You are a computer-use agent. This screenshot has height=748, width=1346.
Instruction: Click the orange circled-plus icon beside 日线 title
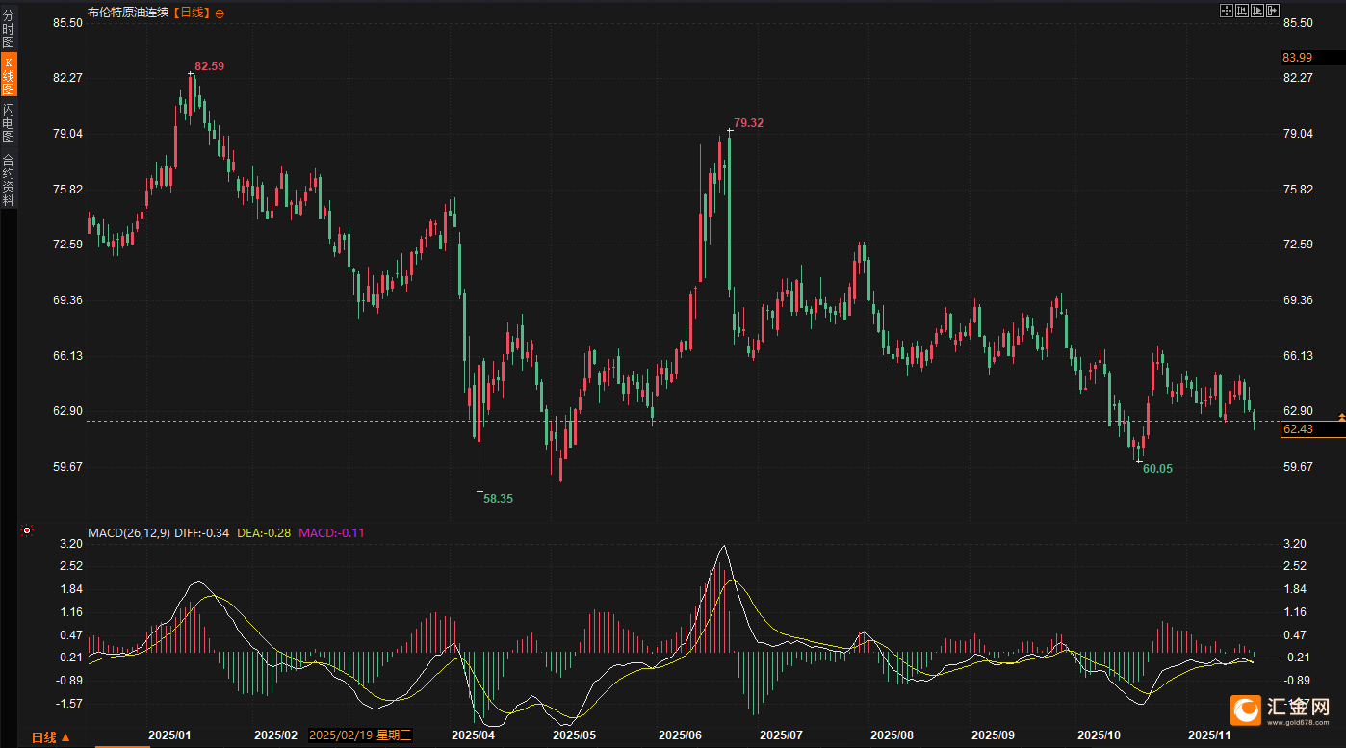click(x=220, y=13)
